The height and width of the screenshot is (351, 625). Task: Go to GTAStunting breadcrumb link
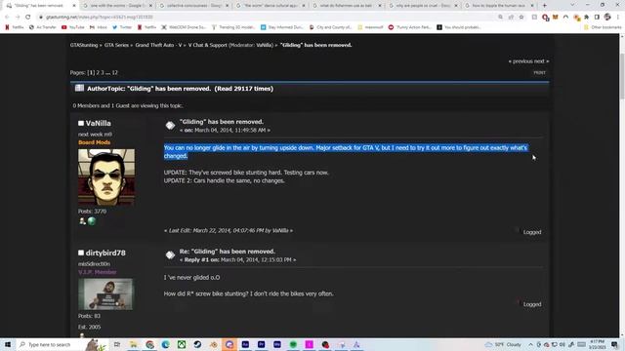click(84, 46)
